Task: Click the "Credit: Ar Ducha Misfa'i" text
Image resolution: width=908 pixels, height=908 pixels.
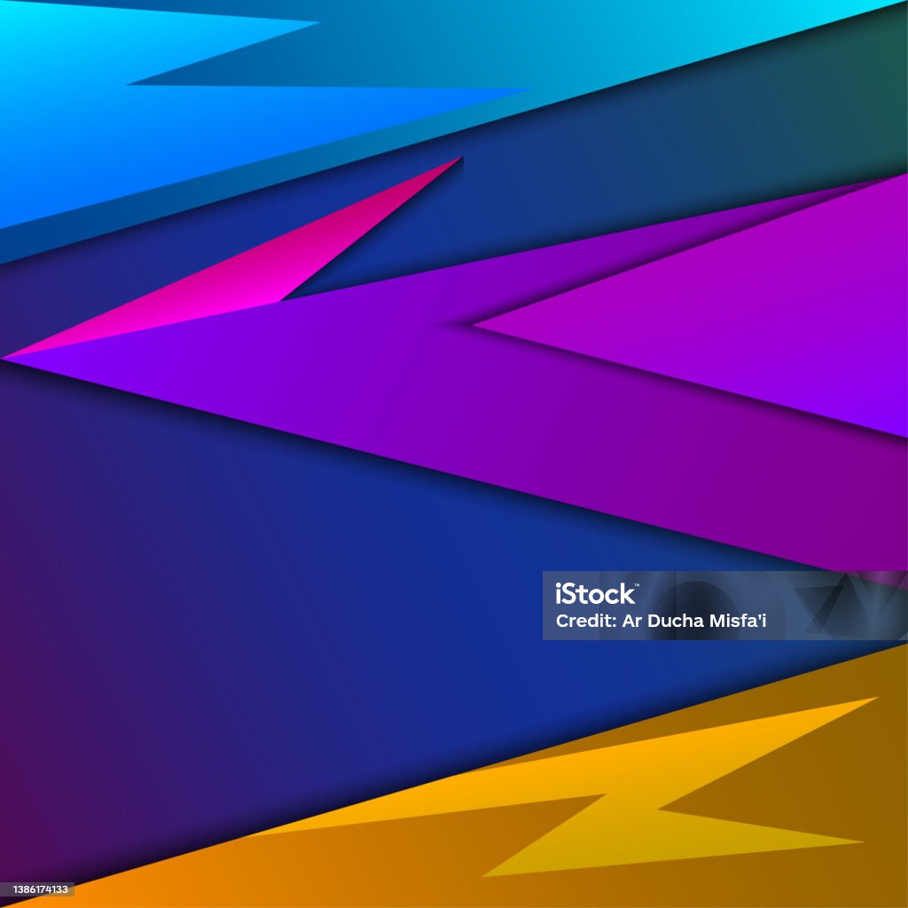Action: pos(661,621)
